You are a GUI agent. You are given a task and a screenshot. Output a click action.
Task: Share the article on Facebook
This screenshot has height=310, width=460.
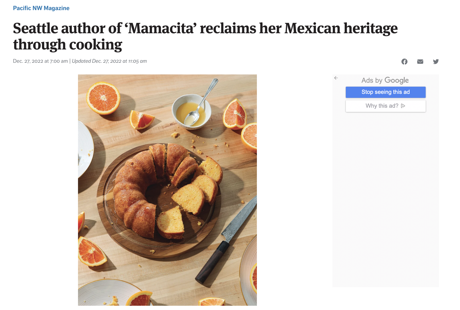pos(404,62)
